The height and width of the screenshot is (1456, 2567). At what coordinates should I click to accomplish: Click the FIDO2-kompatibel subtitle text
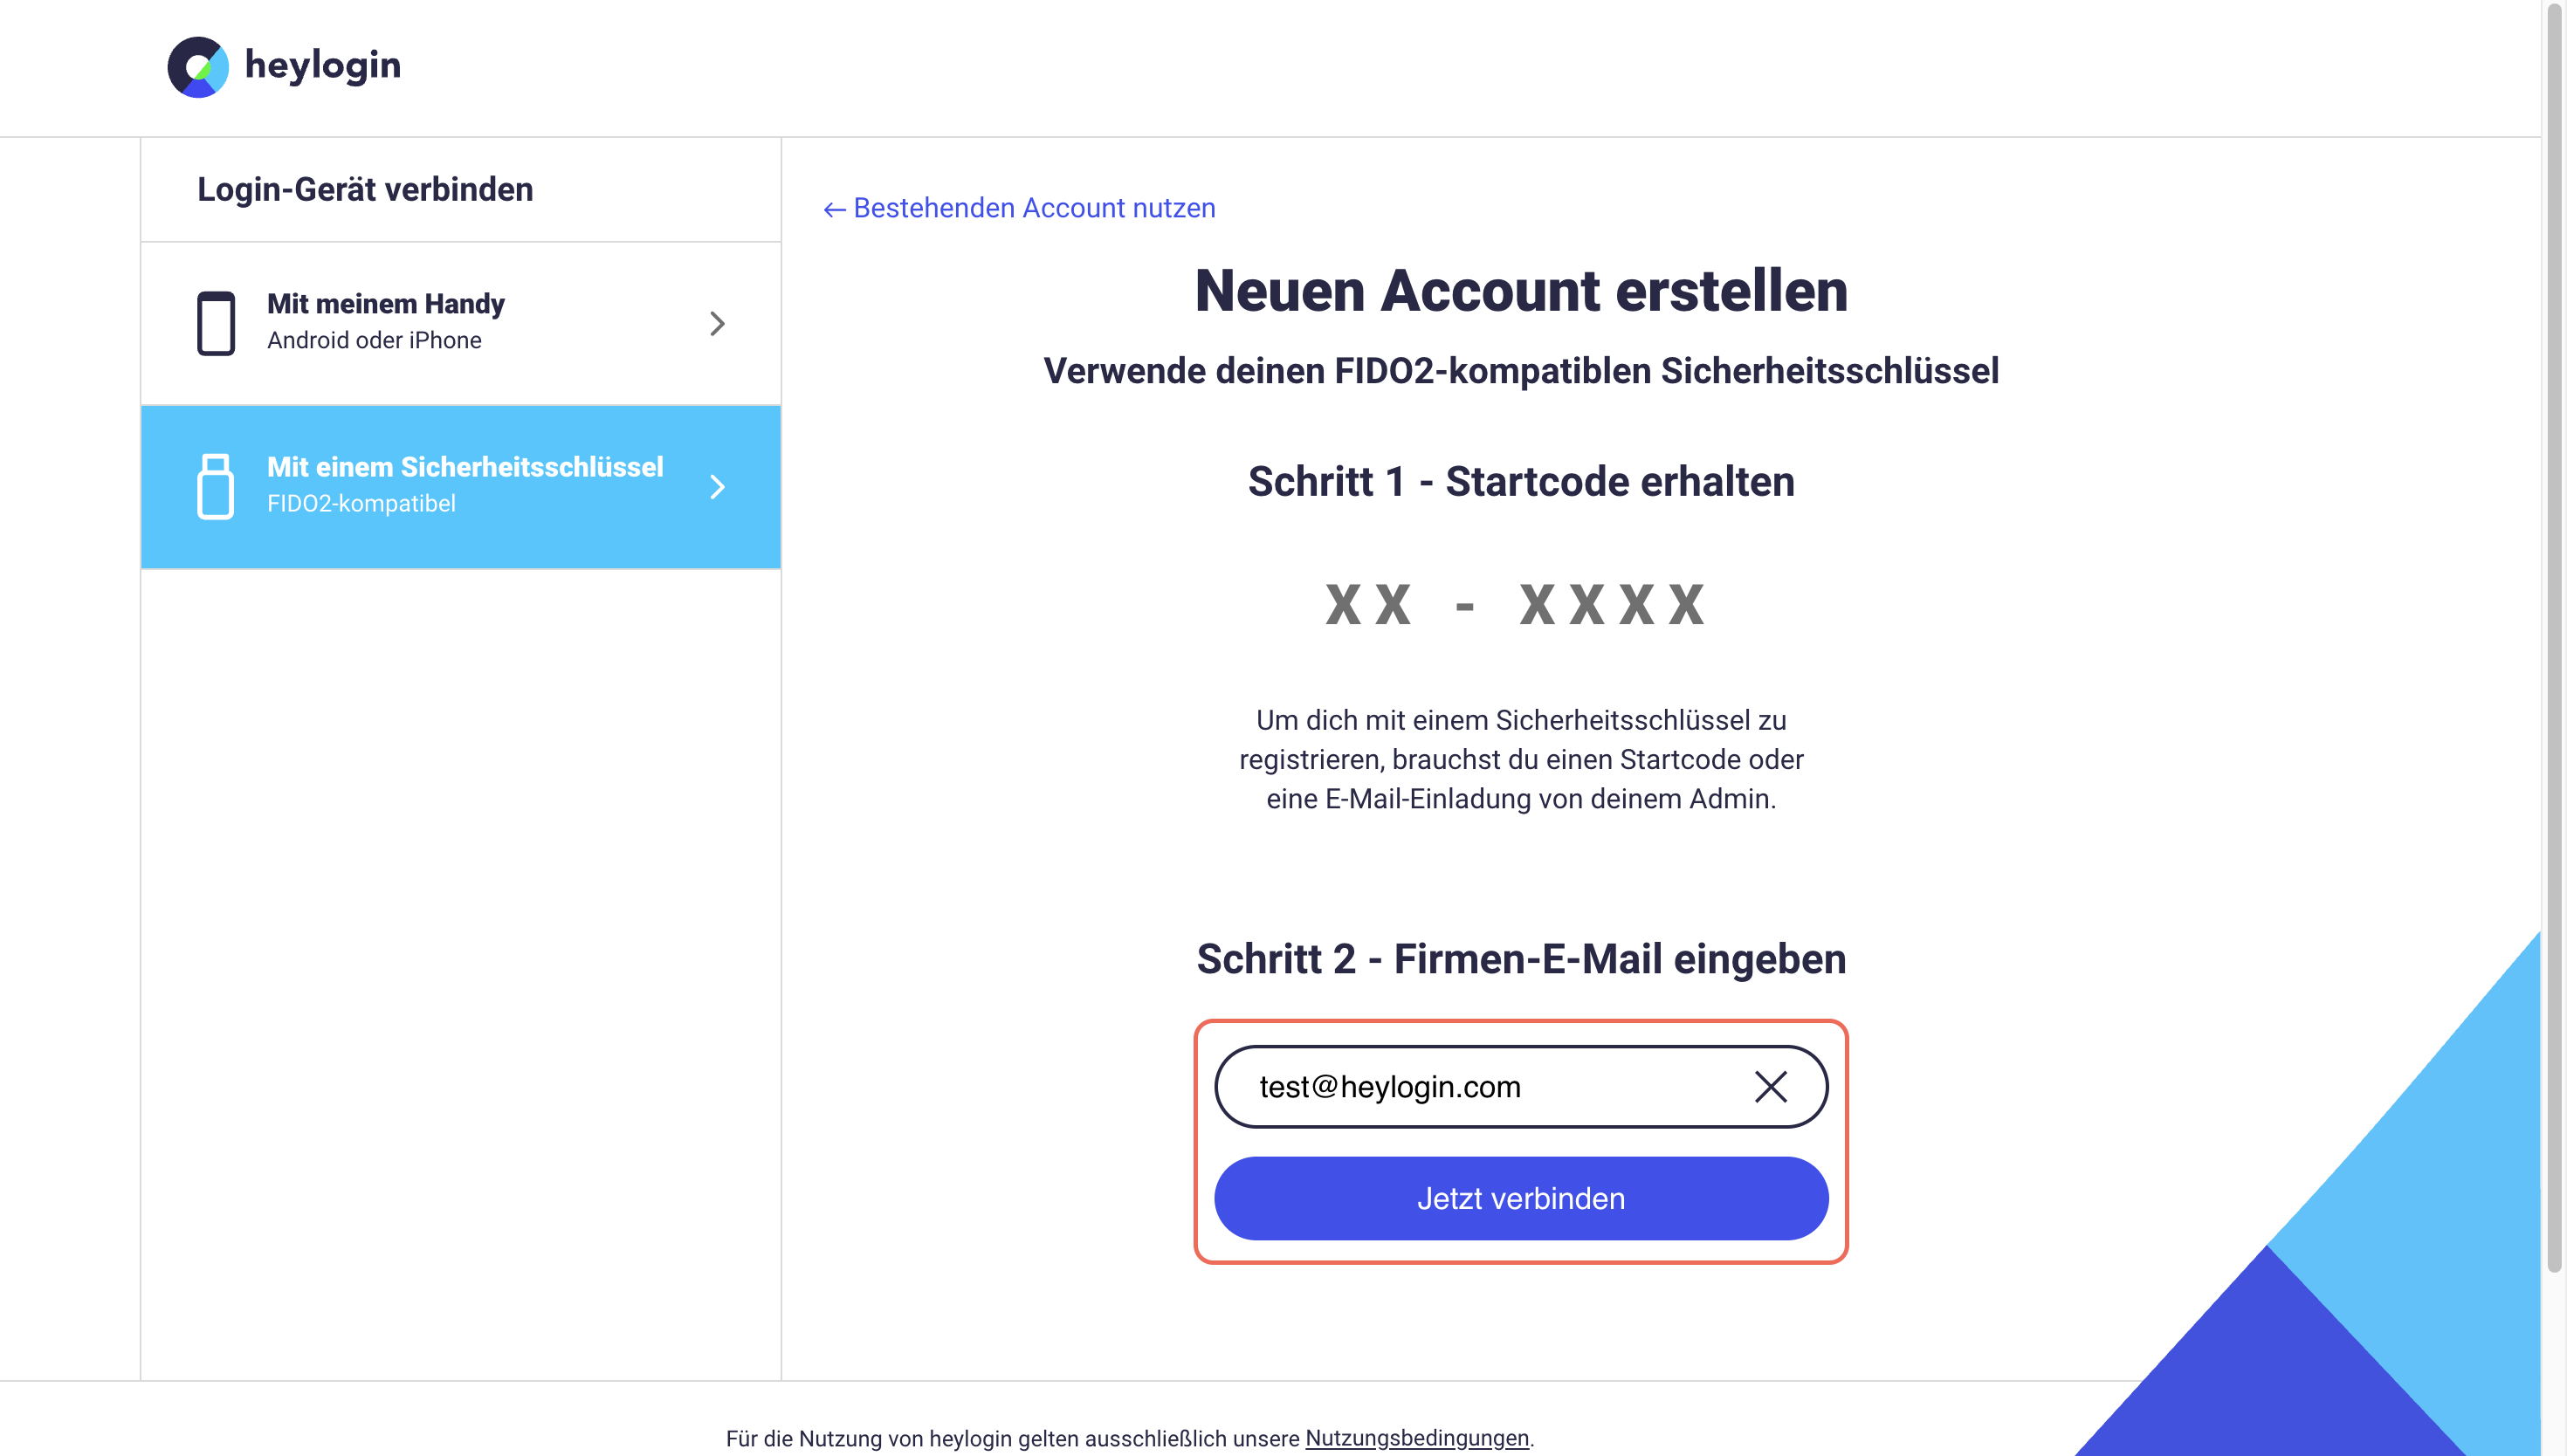click(x=361, y=504)
